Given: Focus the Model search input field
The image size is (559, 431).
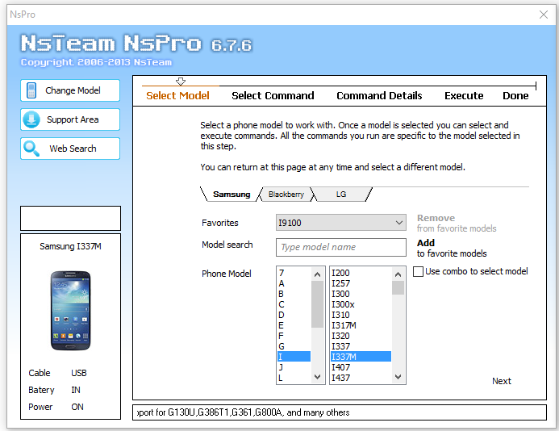Looking at the screenshot, I should (341, 247).
